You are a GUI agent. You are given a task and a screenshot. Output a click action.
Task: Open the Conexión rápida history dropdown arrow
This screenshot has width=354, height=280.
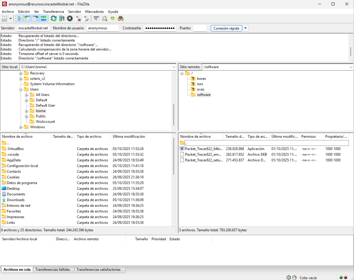(245, 28)
